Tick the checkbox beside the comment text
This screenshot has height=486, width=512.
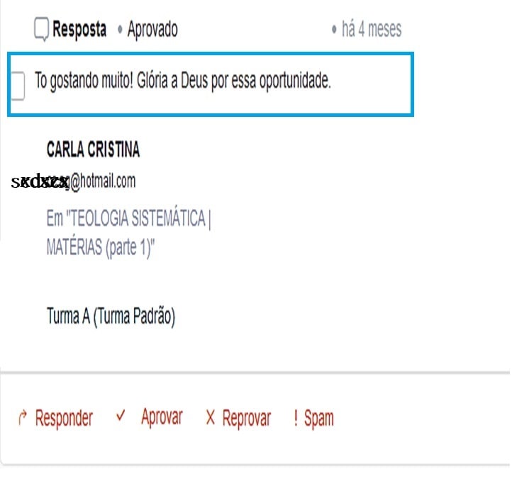pos(18,86)
